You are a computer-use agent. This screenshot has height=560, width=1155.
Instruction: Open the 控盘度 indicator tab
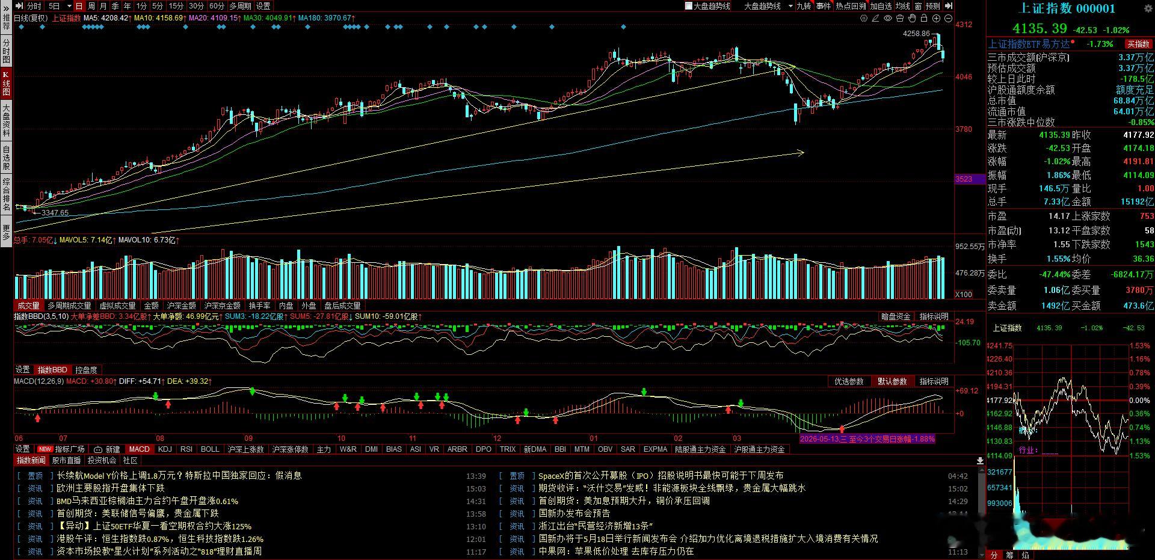[x=86, y=370]
